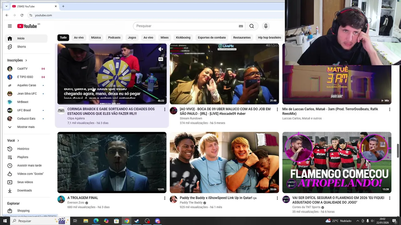The height and width of the screenshot is (225, 401).
Task: Click the search magnifier button
Action: pyautogui.click(x=252, y=26)
